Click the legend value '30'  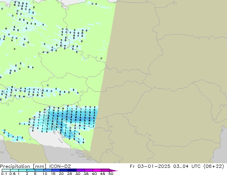(78, 174)
